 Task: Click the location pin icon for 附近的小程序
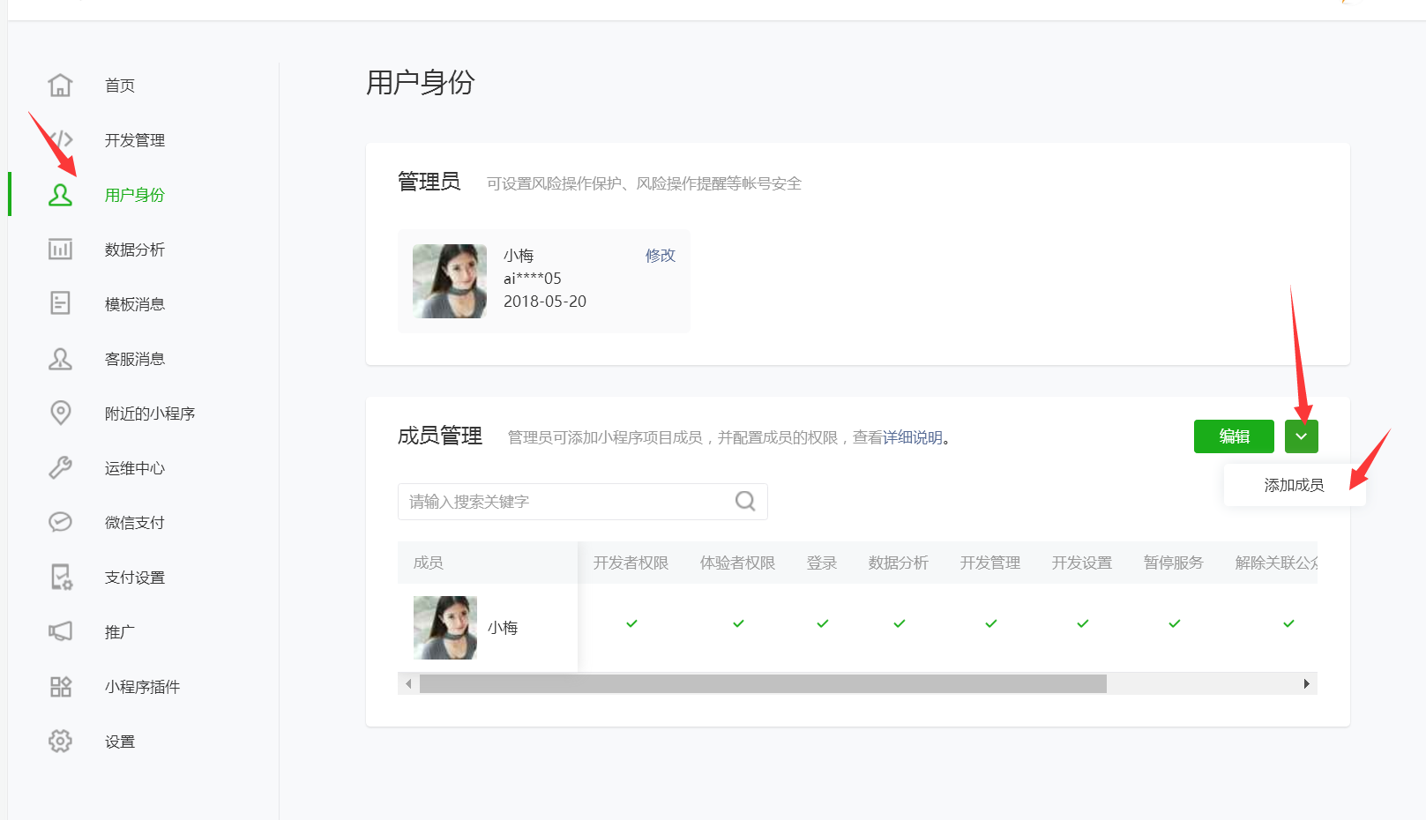click(x=60, y=413)
